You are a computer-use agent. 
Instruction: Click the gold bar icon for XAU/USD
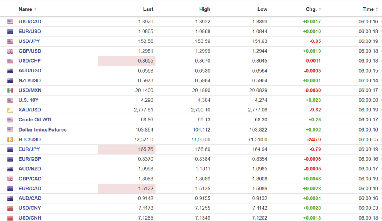point(10,110)
